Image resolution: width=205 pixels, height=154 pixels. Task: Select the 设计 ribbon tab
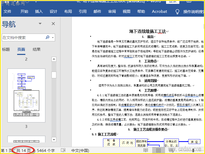coord(54,12)
